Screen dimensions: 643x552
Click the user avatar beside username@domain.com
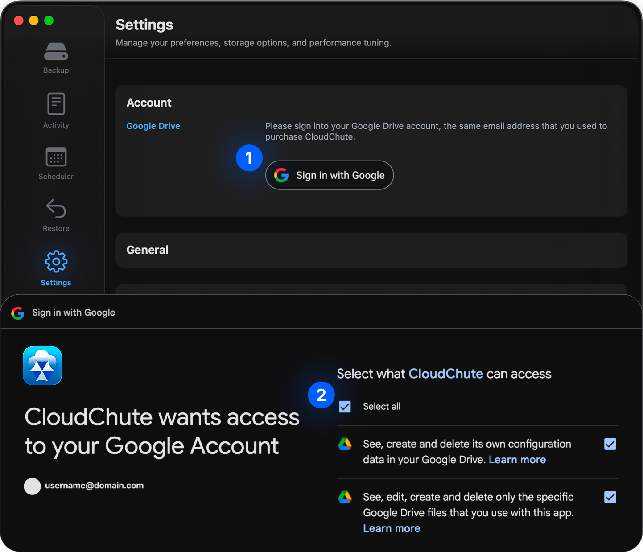[x=32, y=486]
